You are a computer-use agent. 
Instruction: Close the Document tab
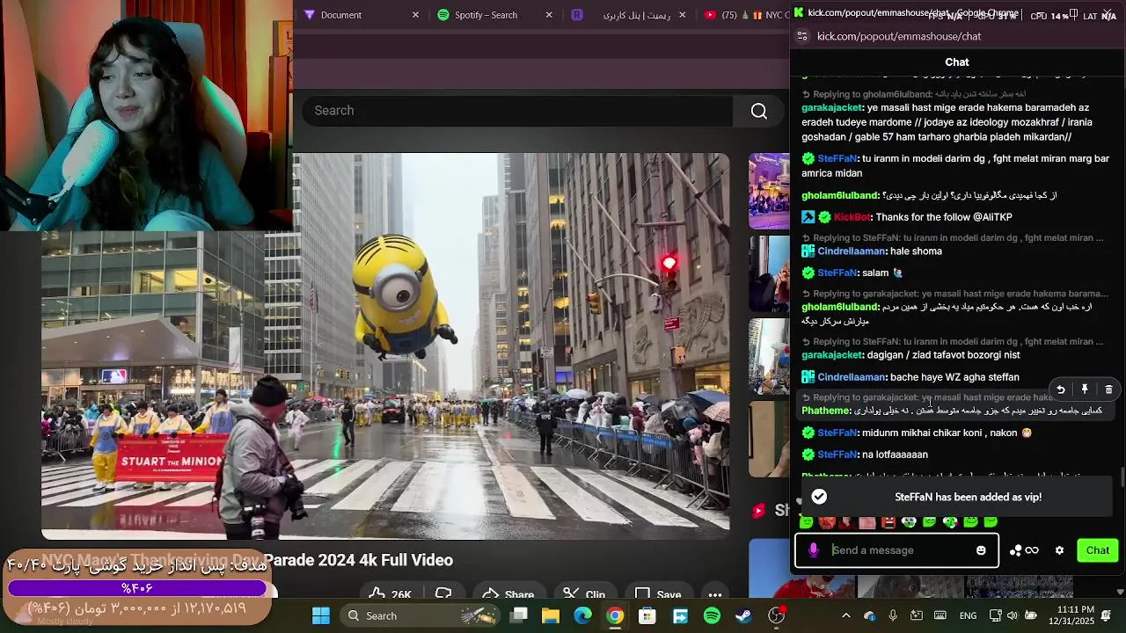click(416, 15)
